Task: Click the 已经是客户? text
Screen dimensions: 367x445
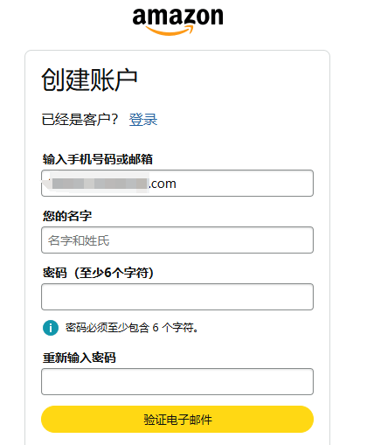Action: 80,120
